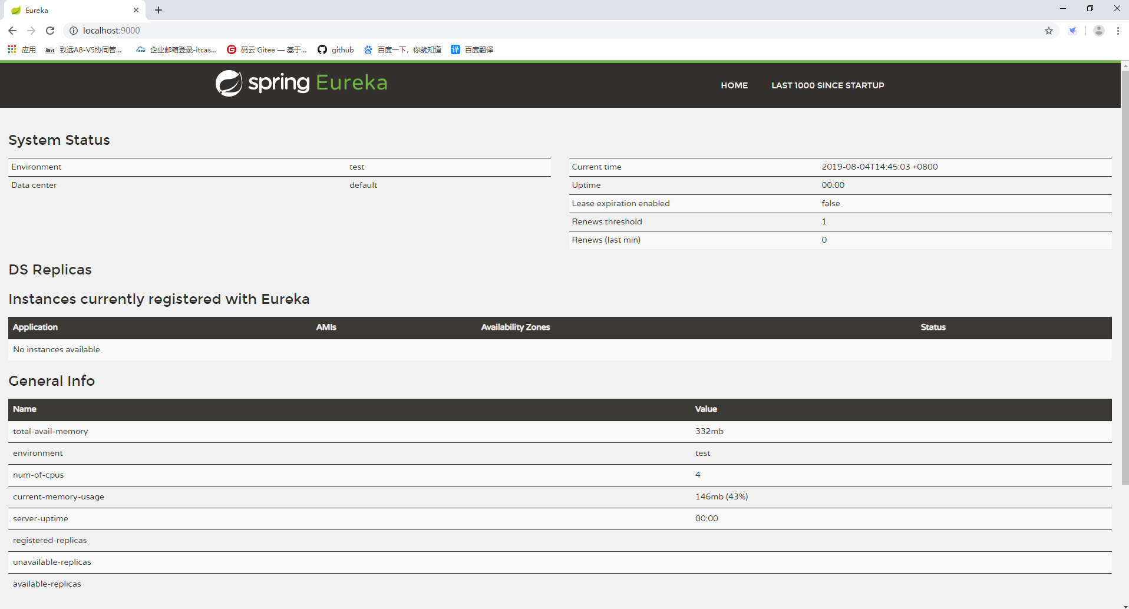The height and width of the screenshot is (609, 1129).
Task: Open the 码云 Gitee bookmark
Action: pos(267,49)
